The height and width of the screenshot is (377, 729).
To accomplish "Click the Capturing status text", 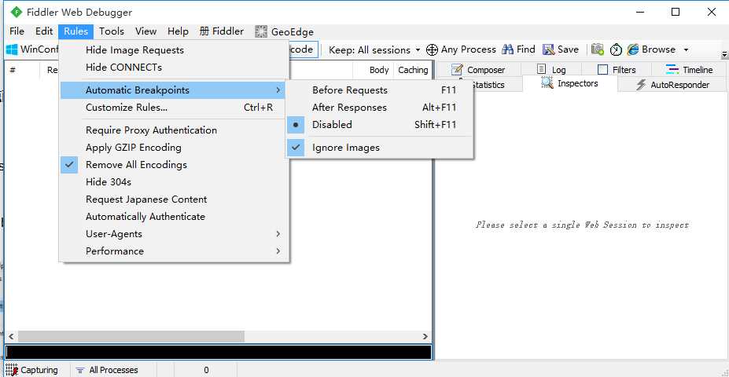I will 39,370.
